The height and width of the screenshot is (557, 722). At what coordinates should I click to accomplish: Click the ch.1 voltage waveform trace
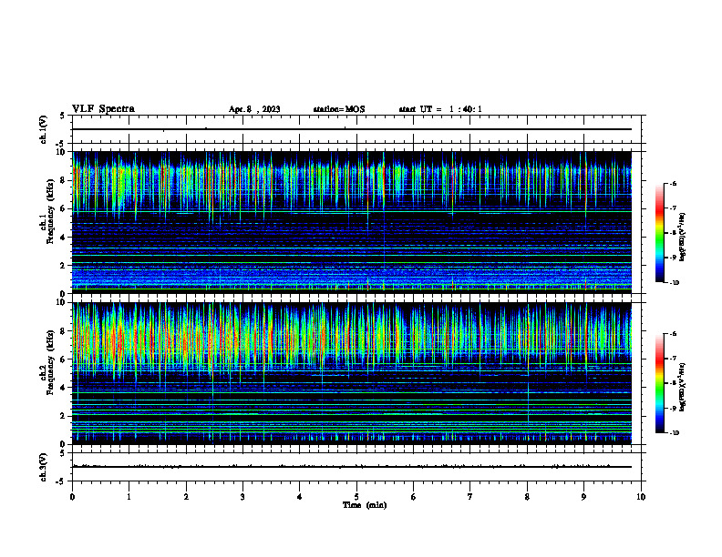click(352, 129)
